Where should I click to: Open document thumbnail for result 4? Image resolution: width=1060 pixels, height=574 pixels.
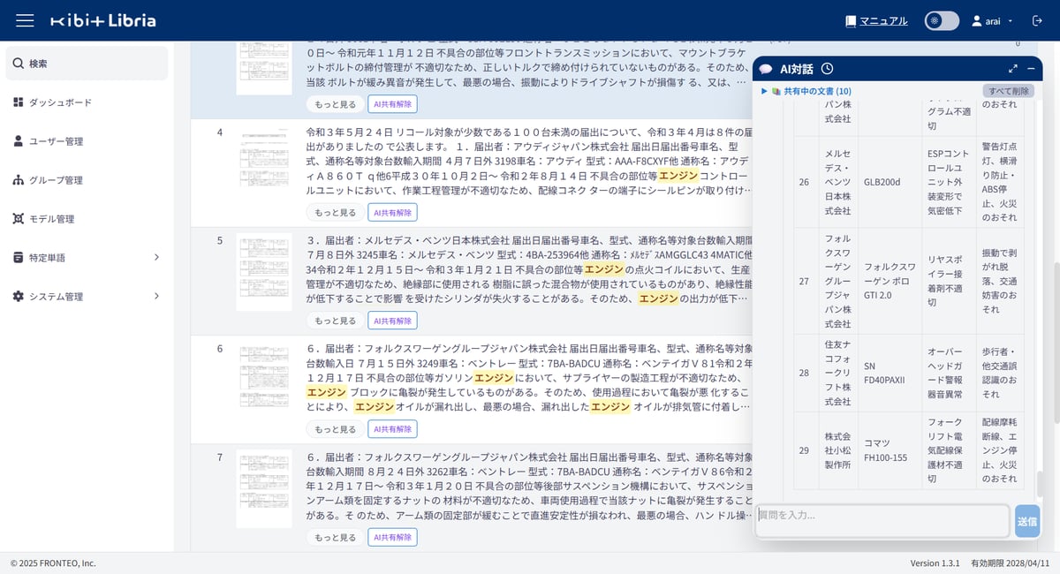[x=264, y=161]
